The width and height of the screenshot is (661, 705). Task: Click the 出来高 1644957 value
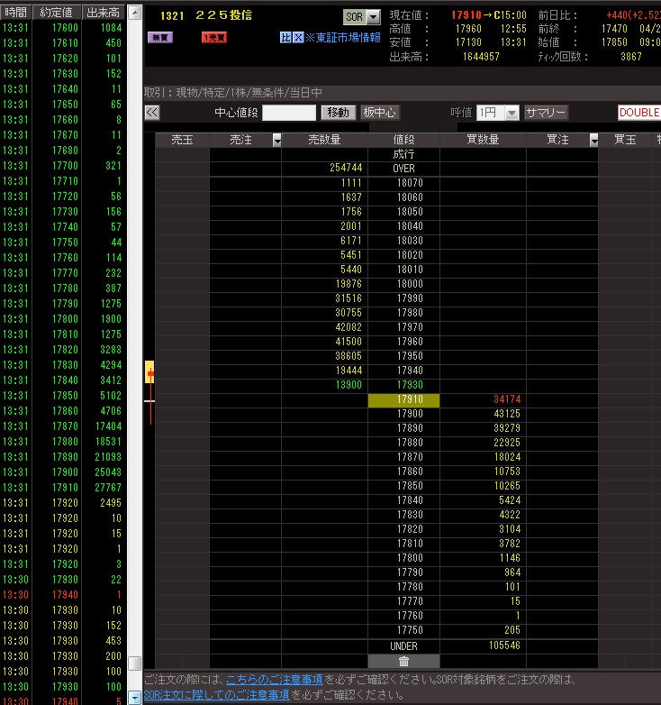pyautogui.click(x=481, y=57)
